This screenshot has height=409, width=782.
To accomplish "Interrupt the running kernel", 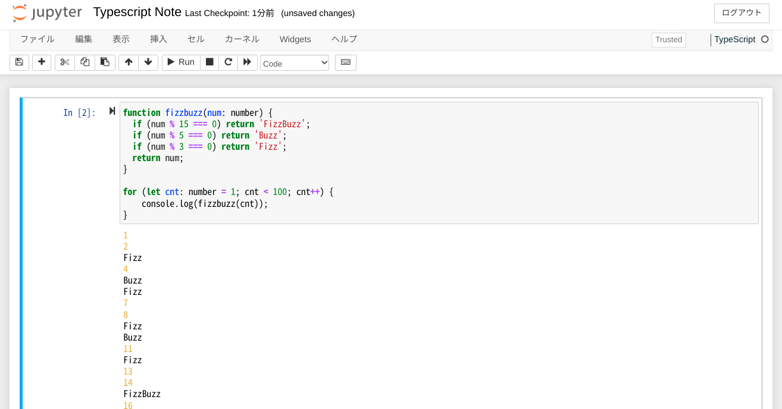I will (x=209, y=62).
